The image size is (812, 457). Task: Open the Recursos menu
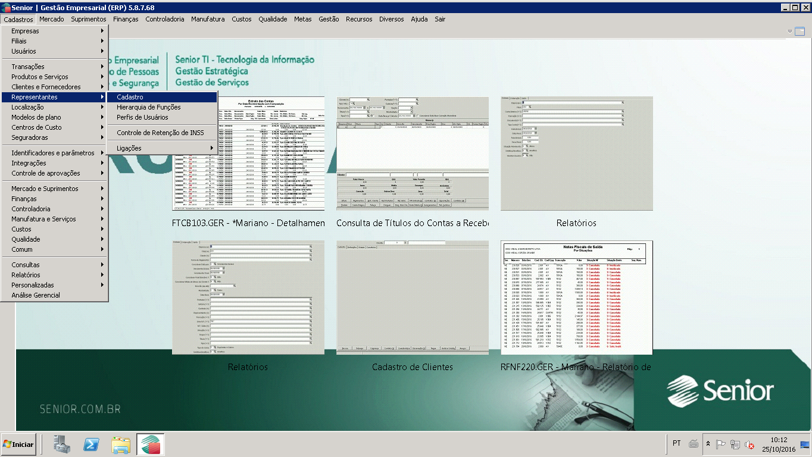(x=359, y=19)
